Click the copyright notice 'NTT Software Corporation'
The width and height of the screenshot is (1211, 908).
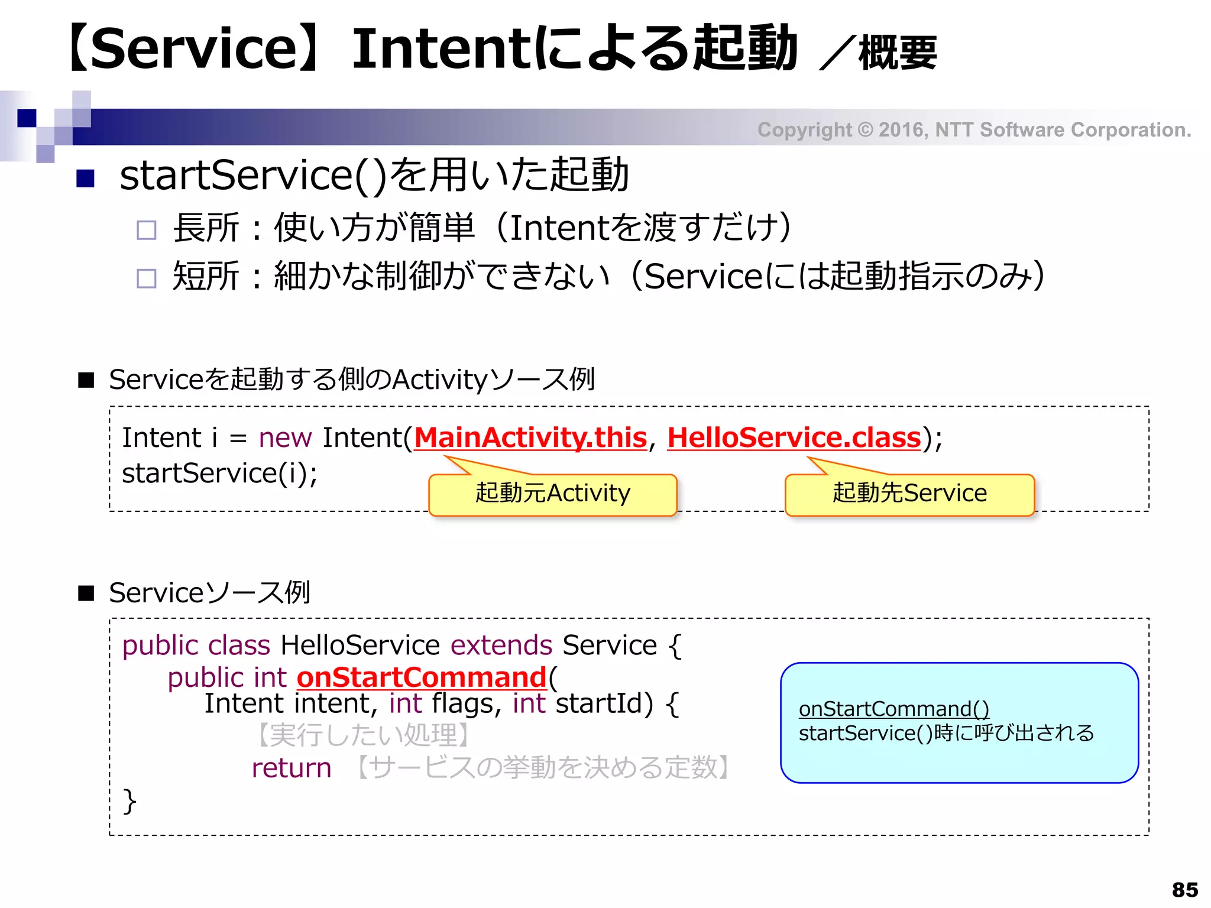coord(1063,129)
